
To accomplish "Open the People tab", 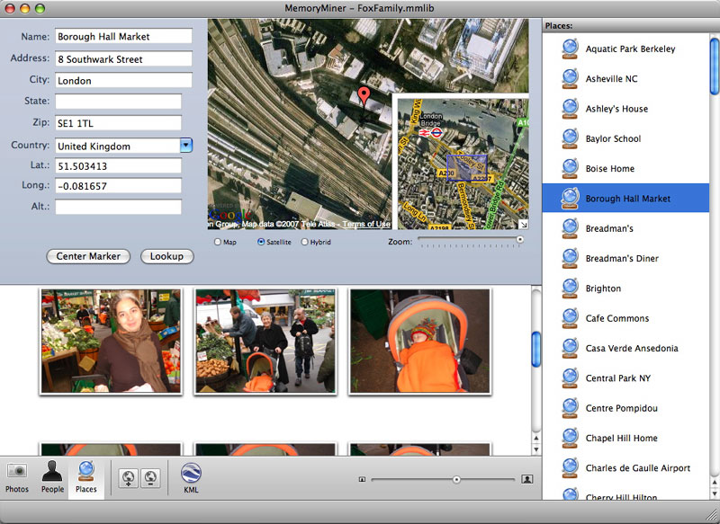I will [52, 476].
